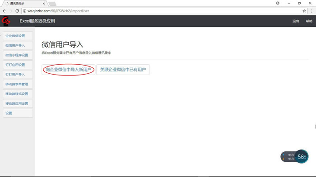
Task: Restore down the browser window
Action: [299, 3]
